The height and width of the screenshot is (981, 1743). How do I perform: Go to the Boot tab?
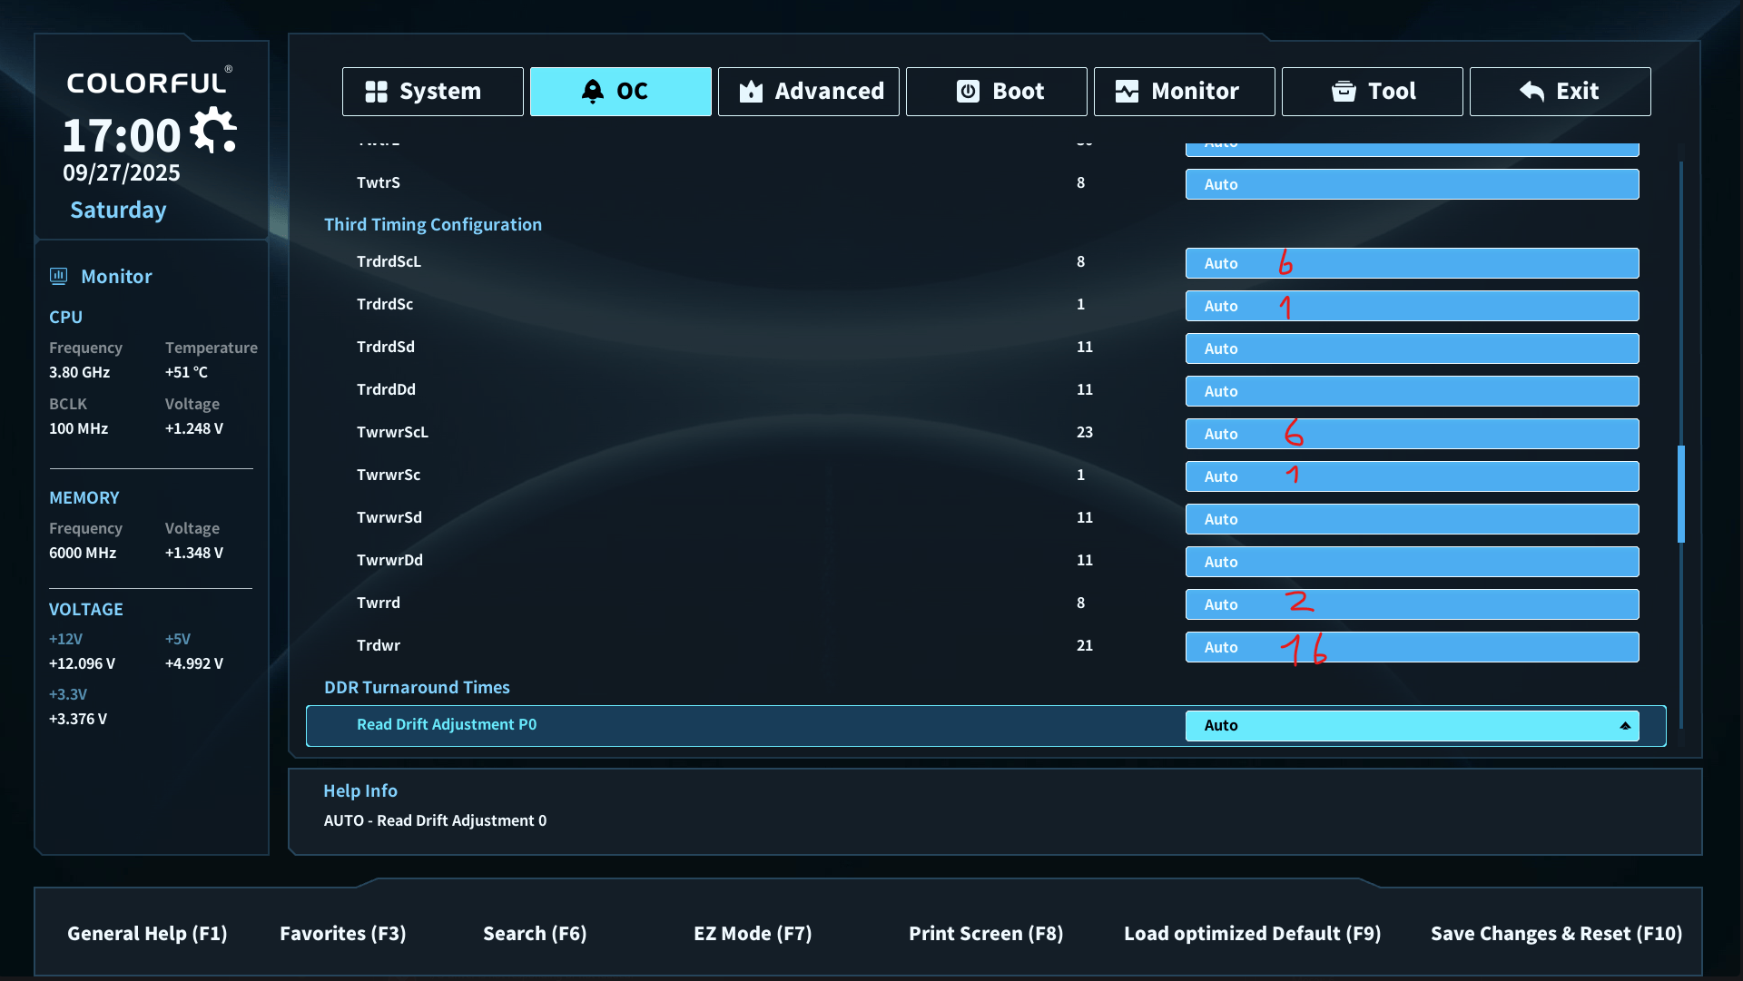tap(997, 92)
